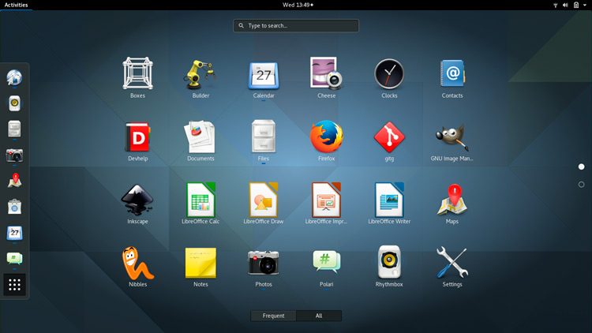Screen dimensions: 592x333
Task: Launch LibreOffice Calc
Action: 200,200
